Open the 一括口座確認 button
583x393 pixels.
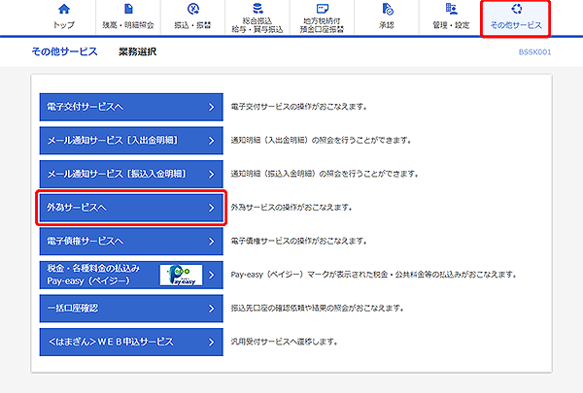[131, 309]
